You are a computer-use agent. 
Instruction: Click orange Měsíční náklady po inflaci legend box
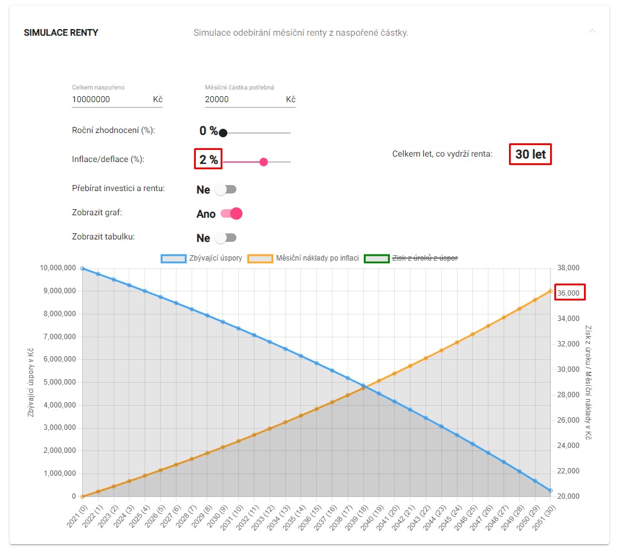261,258
